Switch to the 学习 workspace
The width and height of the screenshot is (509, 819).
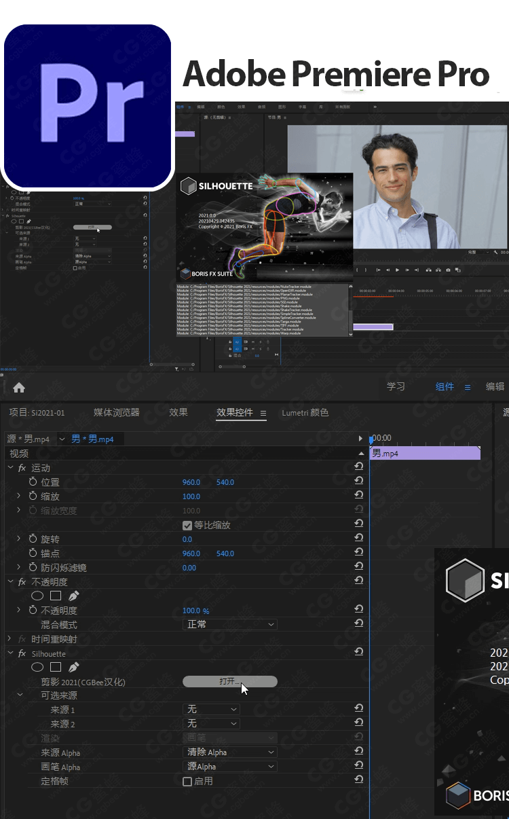[x=396, y=386]
